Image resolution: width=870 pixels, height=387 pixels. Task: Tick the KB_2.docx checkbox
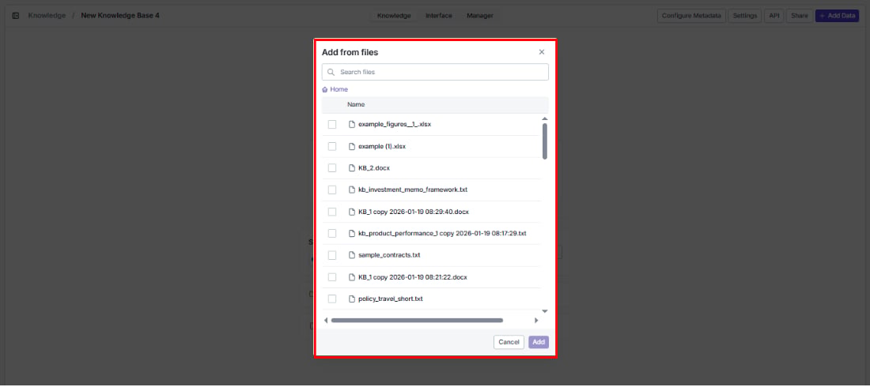click(332, 168)
